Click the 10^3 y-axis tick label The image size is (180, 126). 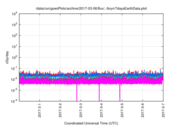(x=14, y=24)
